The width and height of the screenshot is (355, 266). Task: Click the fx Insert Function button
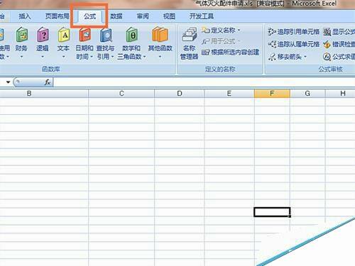[x=48, y=82]
